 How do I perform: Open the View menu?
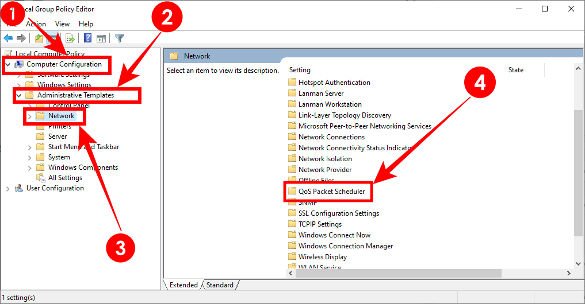coord(62,24)
